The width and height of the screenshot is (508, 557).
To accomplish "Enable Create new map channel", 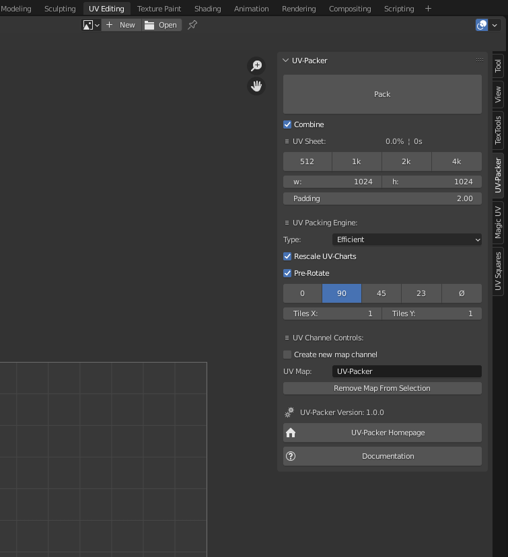I will point(287,355).
